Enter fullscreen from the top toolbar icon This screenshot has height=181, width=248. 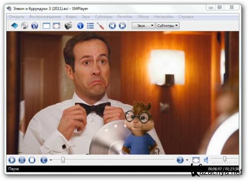(57, 26)
